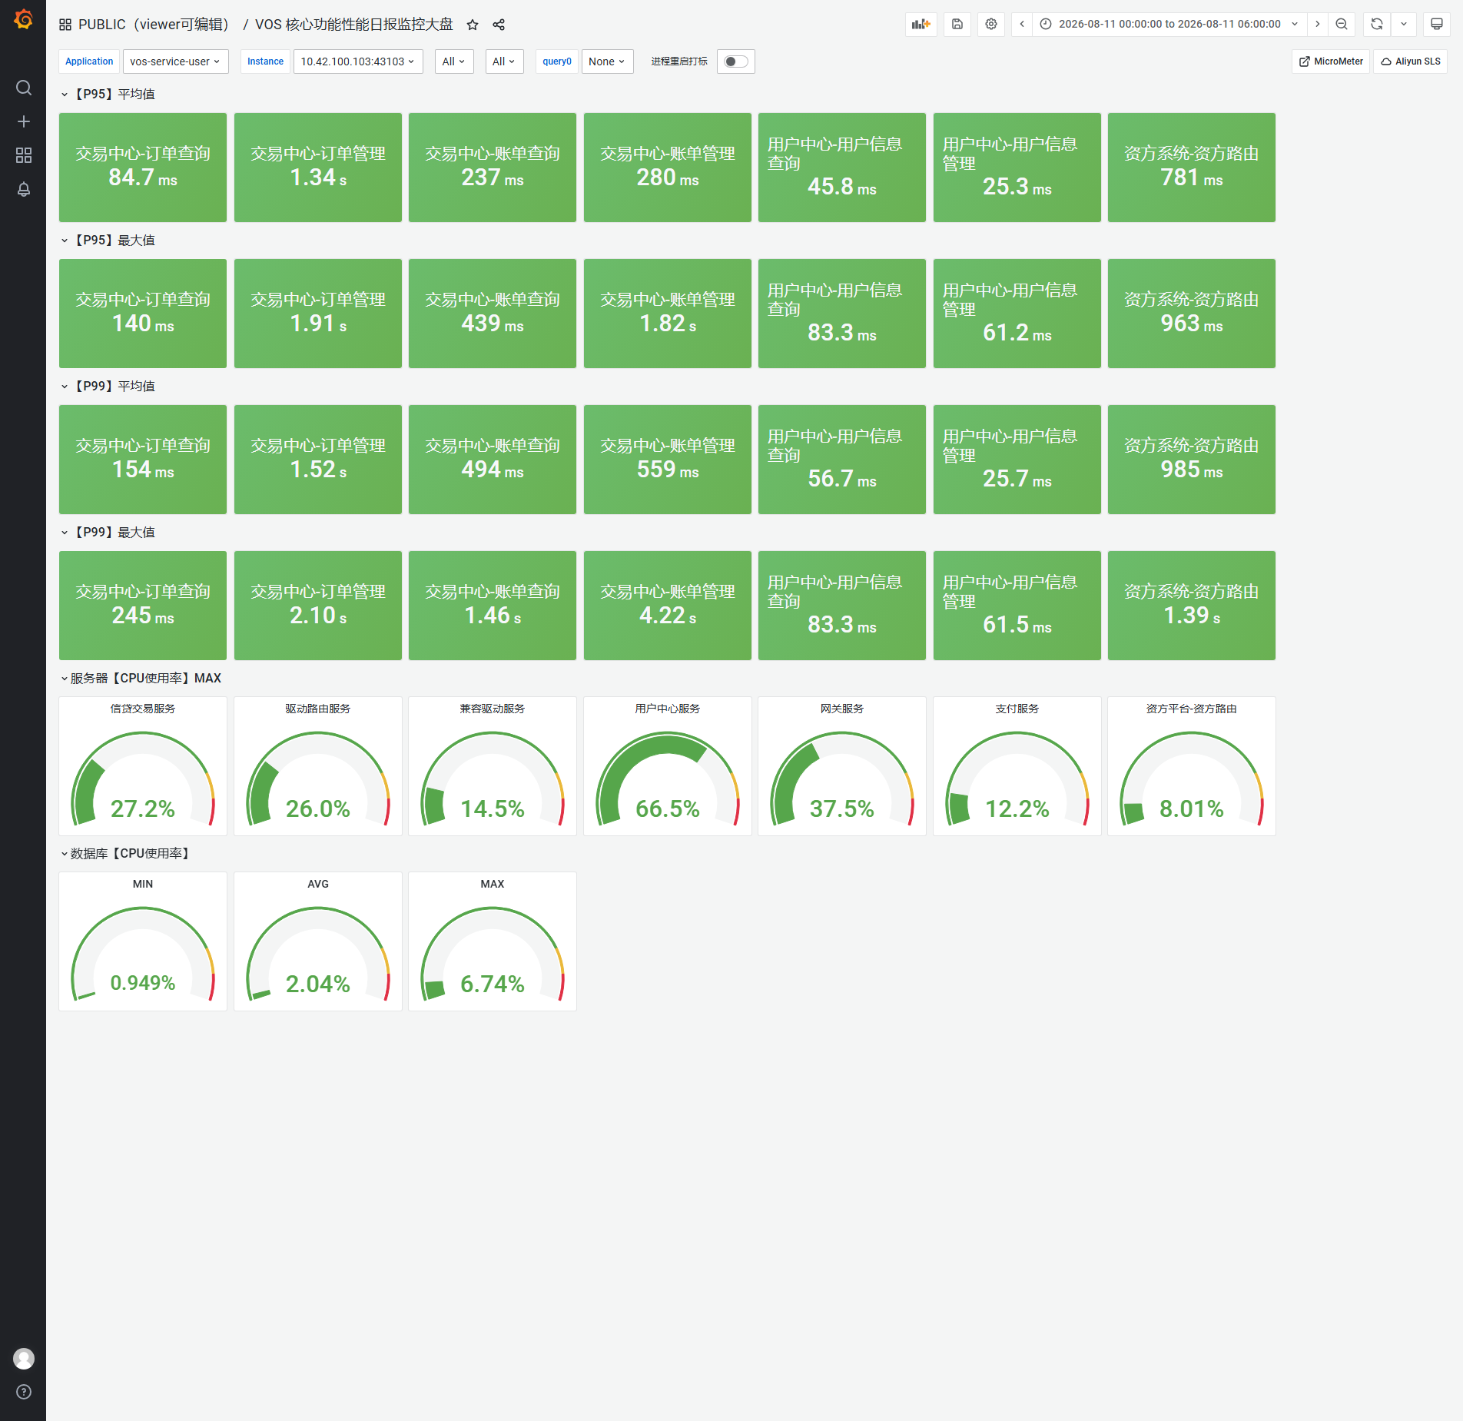Open dashboard settings gear
Image resolution: width=1463 pixels, height=1421 pixels.
click(991, 24)
